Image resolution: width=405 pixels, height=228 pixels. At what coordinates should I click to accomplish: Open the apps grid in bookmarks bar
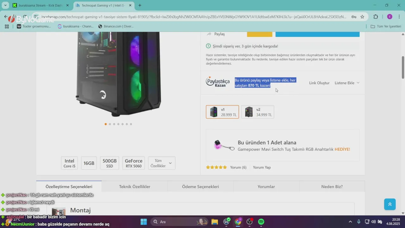click(7, 26)
